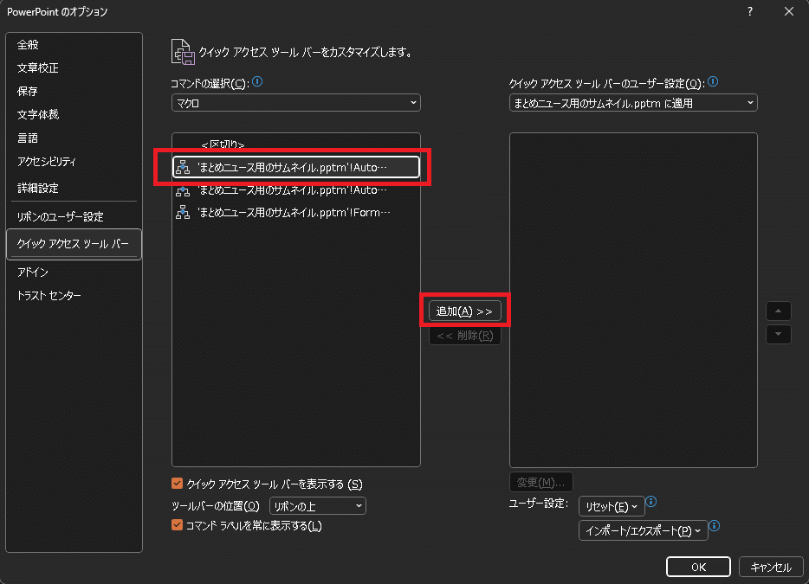809x584 pixels.
Task: Toggle クイック アクセス ツール バーを表示する checkbox
Action: (x=177, y=484)
